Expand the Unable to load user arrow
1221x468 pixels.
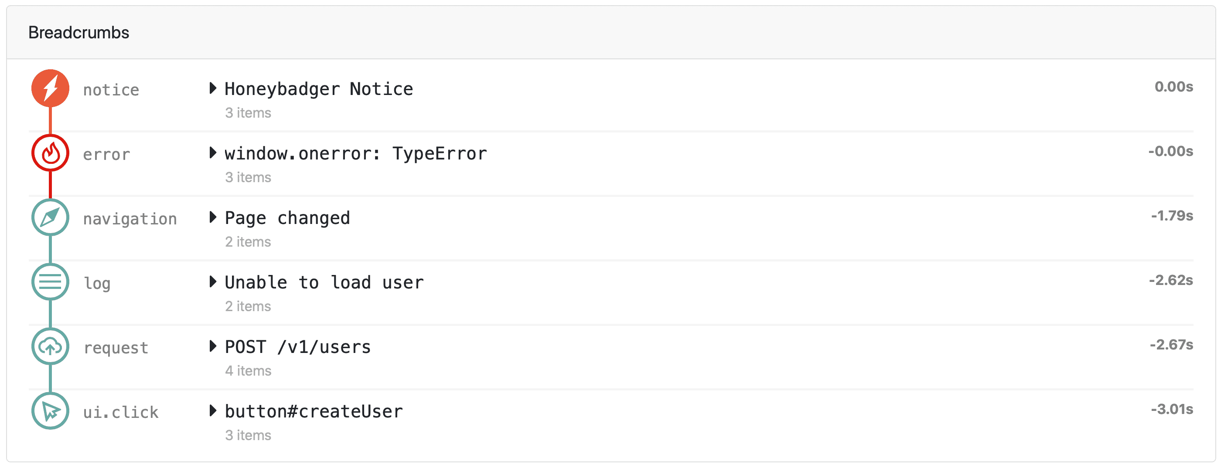tap(213, 281)
